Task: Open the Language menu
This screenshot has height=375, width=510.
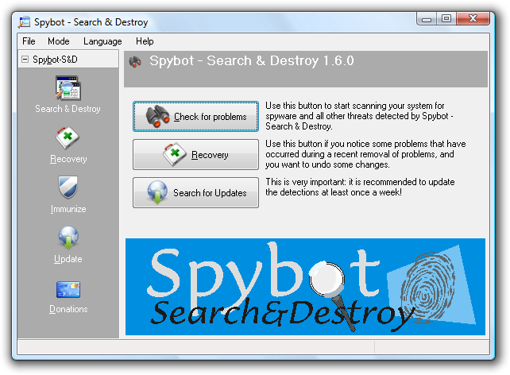Action: (x=102, y=41)
